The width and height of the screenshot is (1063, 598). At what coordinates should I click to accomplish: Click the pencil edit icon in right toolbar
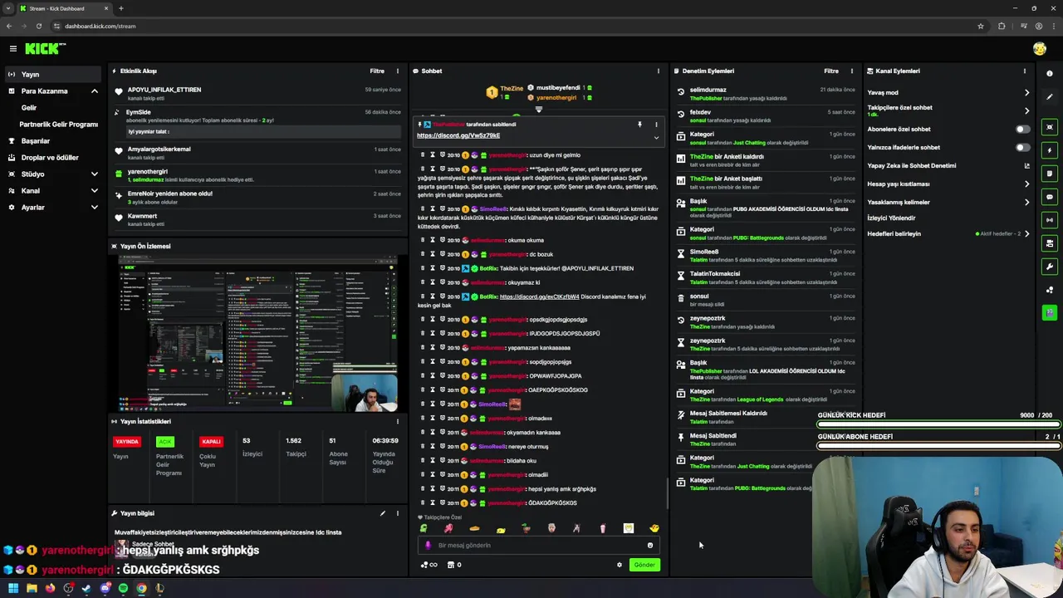pos(1050,97)
